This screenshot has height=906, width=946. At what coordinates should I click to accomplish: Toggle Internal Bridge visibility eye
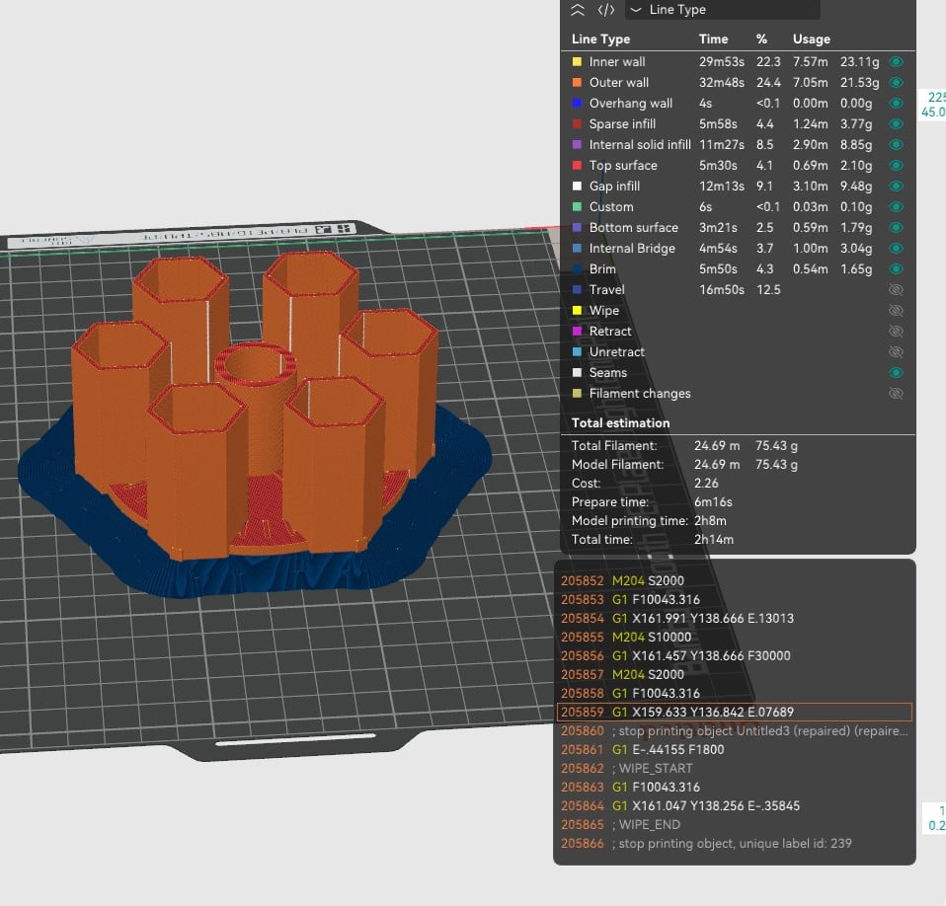(896, 249)
